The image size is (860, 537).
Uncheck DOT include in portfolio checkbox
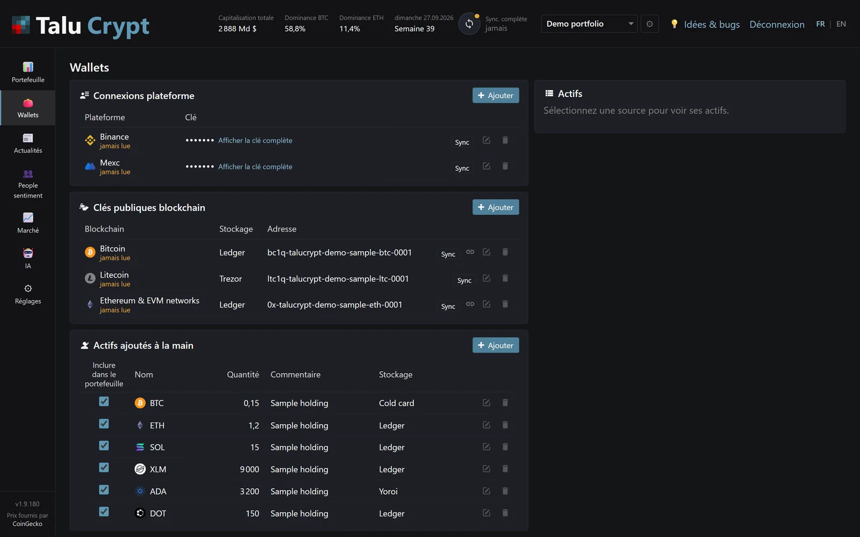(104, 512)
